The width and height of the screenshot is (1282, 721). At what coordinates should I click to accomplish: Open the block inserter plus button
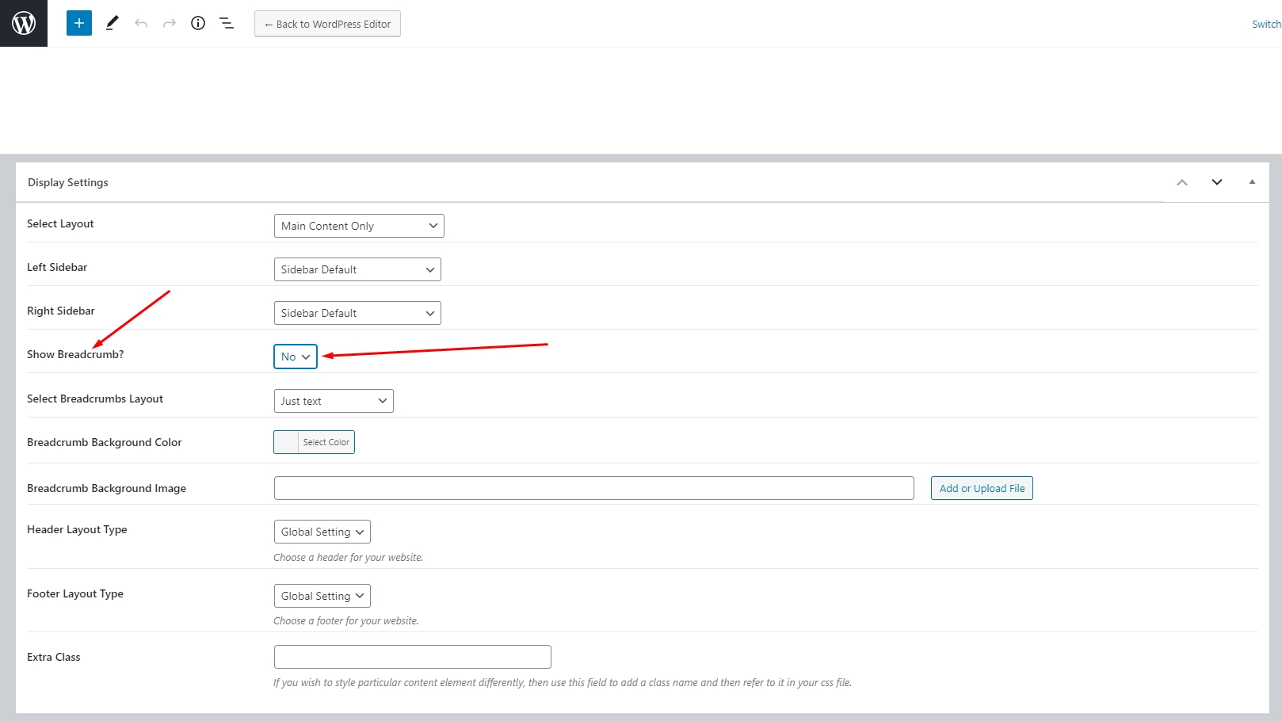(x=79, y=24)
